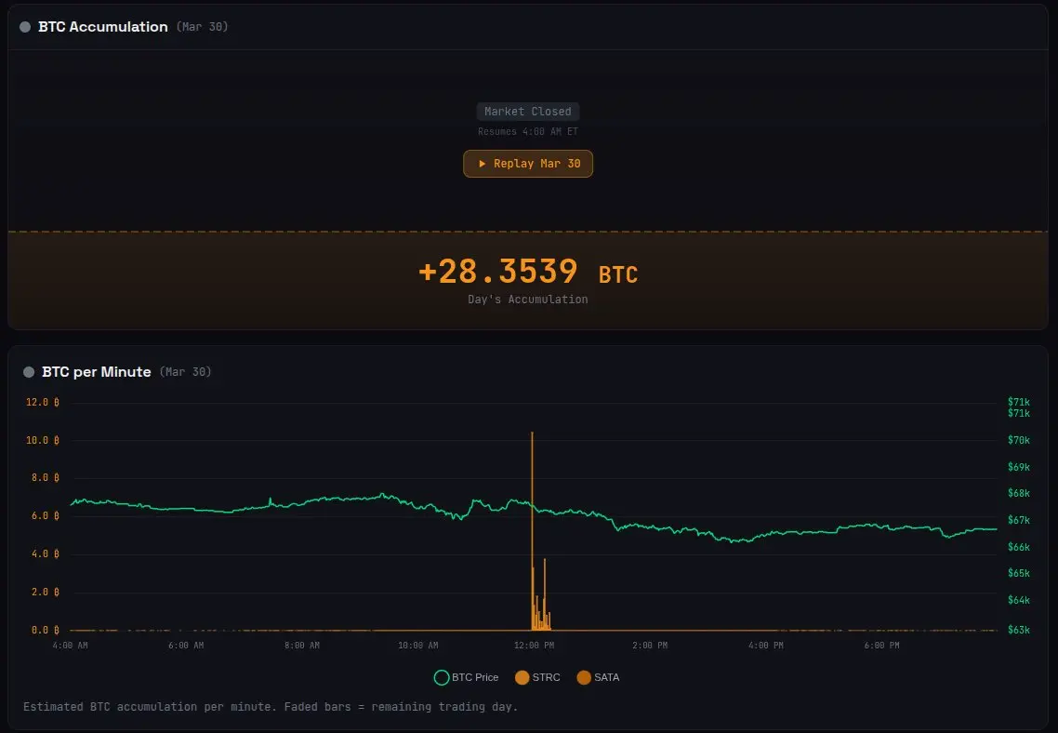Click the $68k price axis label
Image resolution: width=1058 pixels, height=733 pixels.
pyautogui.click(x=1019, y=493)
